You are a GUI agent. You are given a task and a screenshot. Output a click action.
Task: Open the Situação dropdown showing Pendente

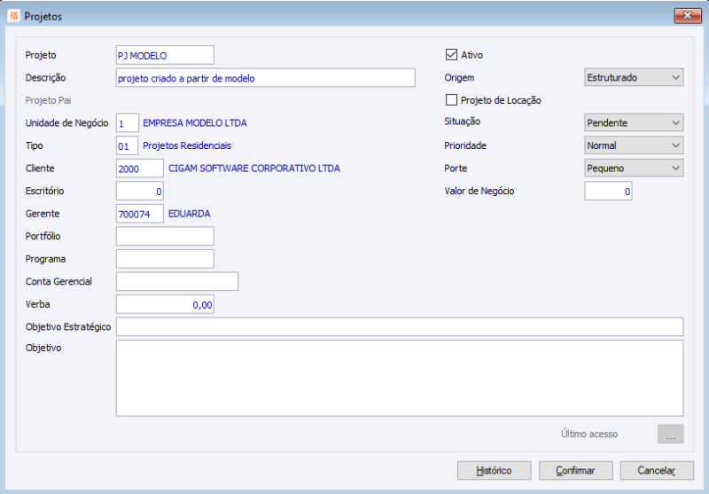(634, 122)
